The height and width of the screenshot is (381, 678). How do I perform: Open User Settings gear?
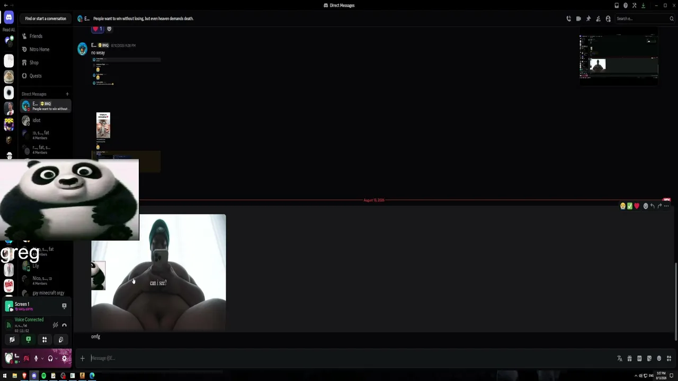click(65, 358)
